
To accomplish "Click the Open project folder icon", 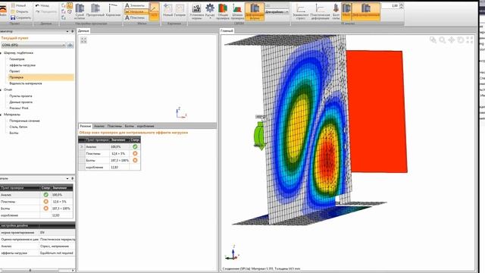I will (x=13, y=12).
